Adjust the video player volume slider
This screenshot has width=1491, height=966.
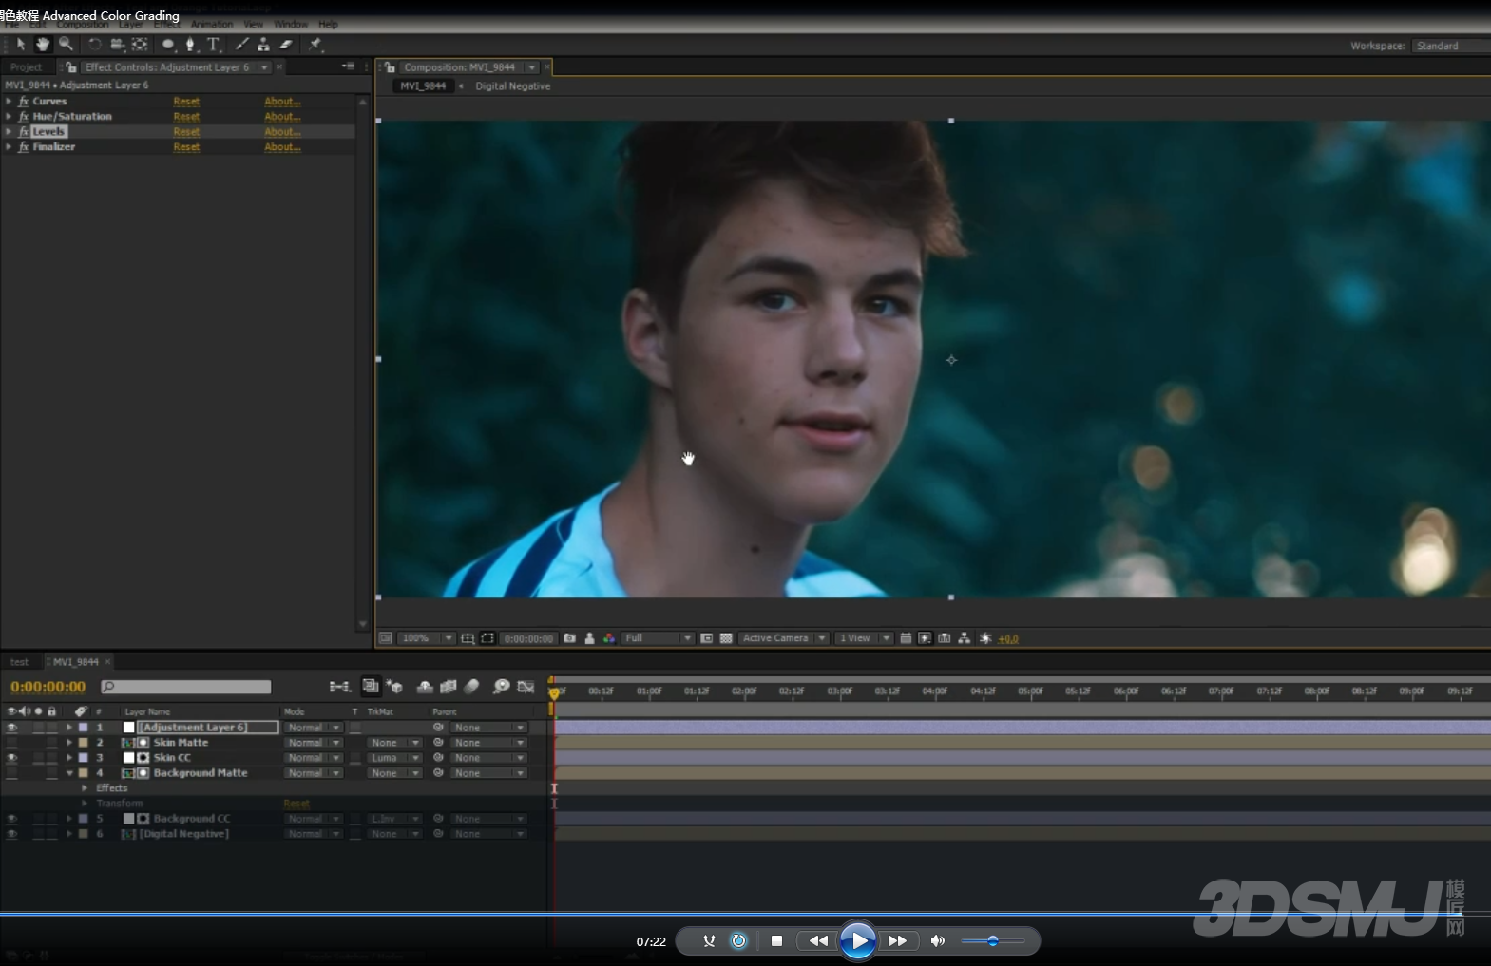coord(992,941)
